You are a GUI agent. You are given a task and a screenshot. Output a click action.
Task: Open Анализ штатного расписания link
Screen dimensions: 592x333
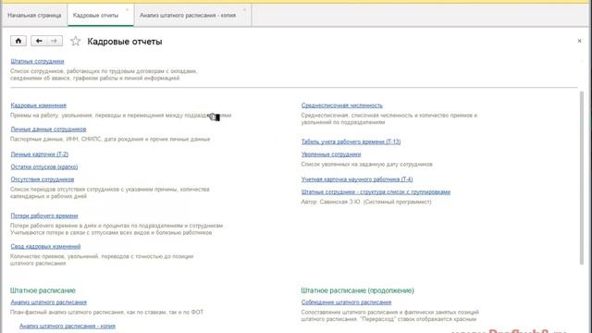pos(49,302)
